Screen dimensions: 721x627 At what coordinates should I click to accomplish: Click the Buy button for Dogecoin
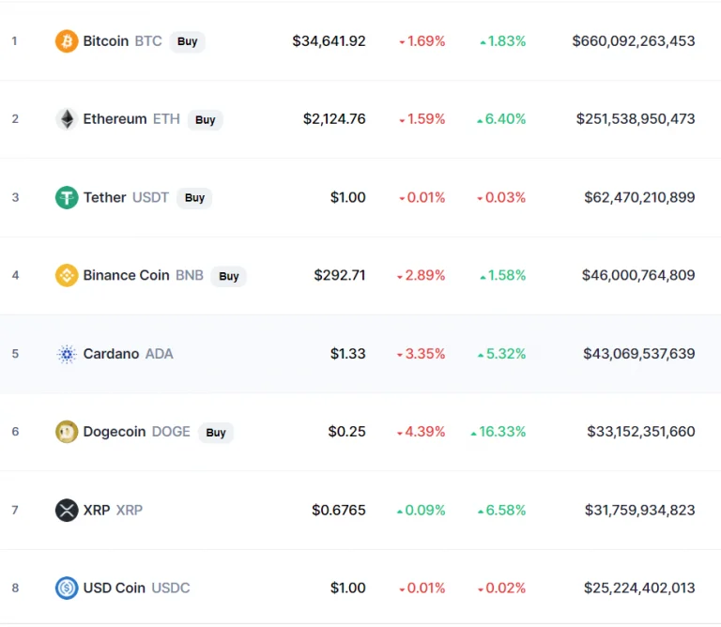point(216,433)
